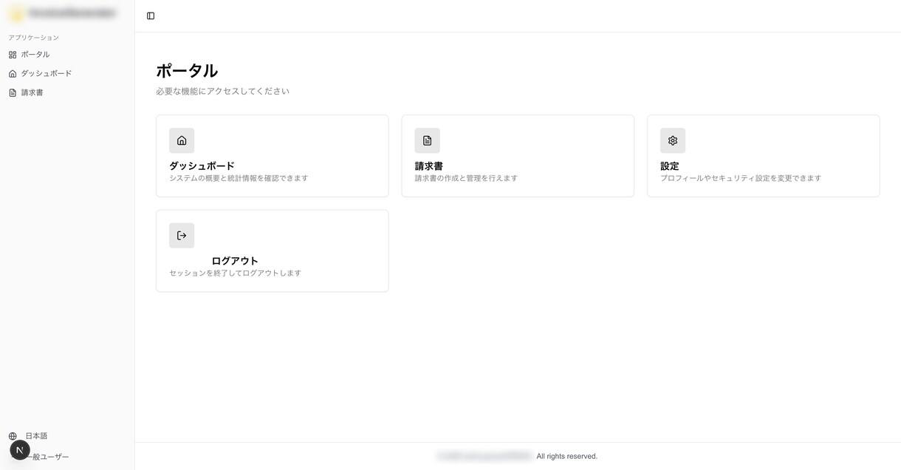Click the blurred app logo in sidebar header
The width and height of the screenshot is (901, 470).
(17, 13)
